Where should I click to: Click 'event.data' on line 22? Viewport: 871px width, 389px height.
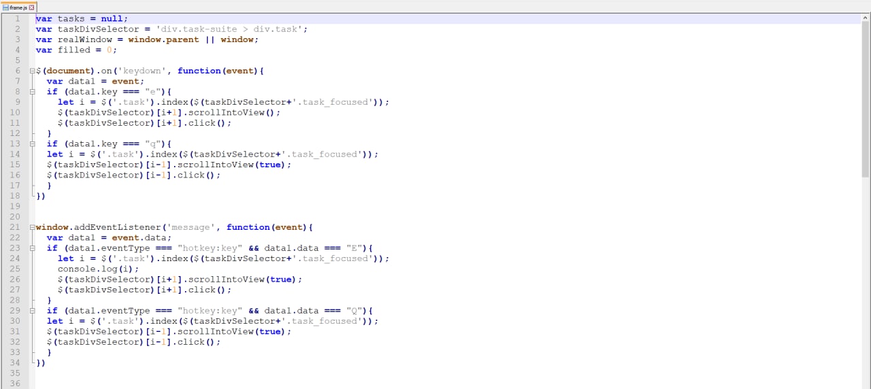pyautogui.click(x=139, y=238)
